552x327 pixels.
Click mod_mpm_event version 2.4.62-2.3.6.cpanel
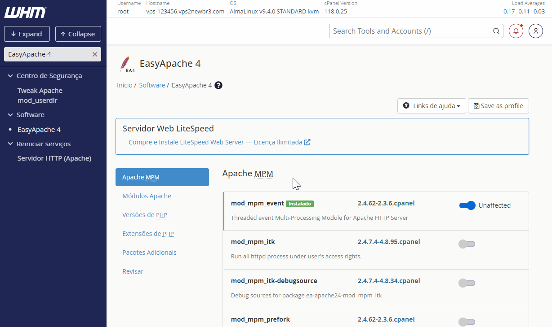point(386,203)
